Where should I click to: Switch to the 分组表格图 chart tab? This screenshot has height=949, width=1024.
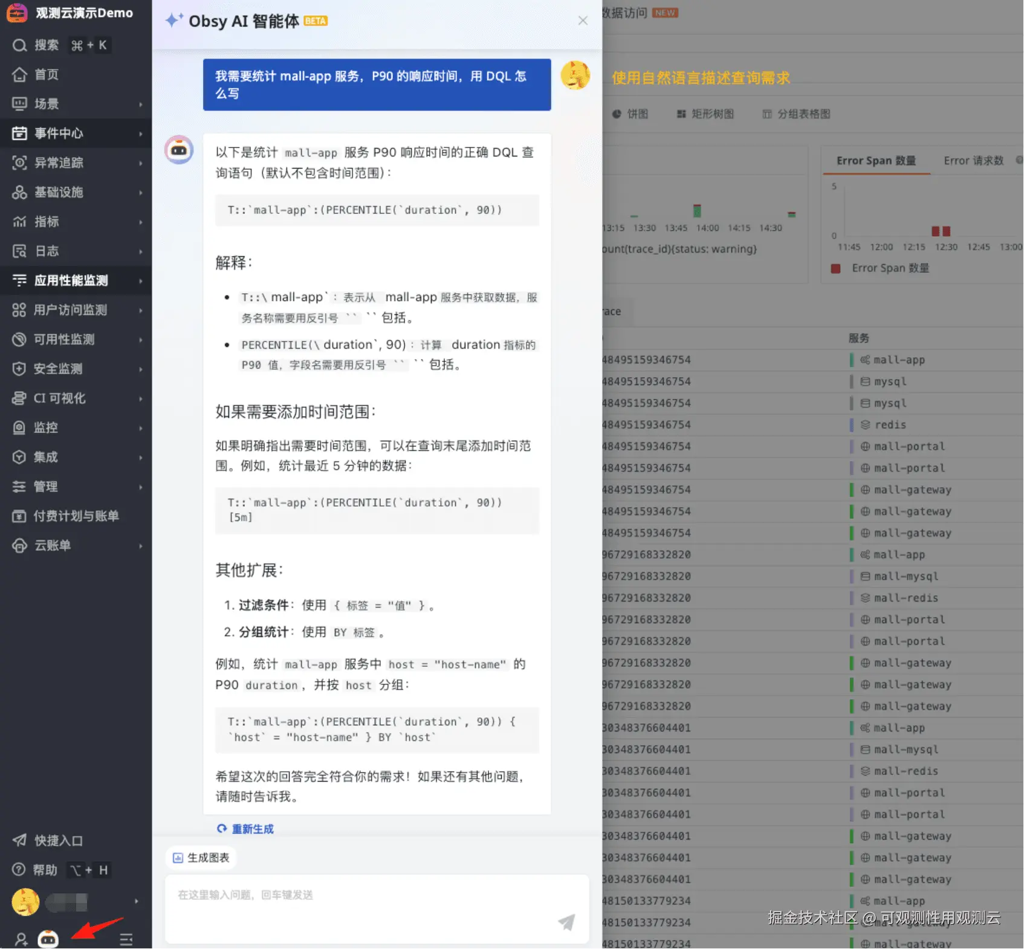tap(796, 114)
